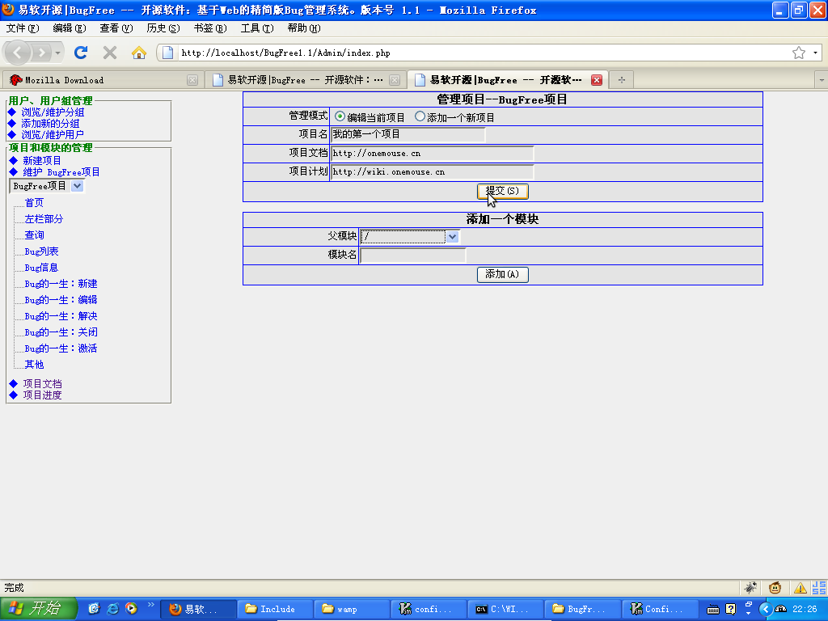Open the history dropdown beside Forward button
Screen dimensions: 828x621
click(x=57, y=53)
